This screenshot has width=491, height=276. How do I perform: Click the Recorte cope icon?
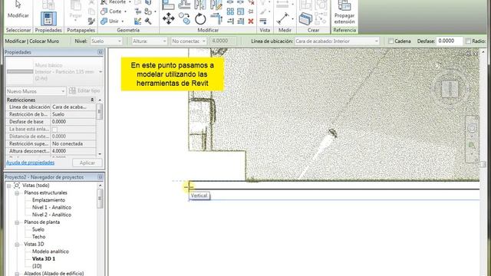104,2
